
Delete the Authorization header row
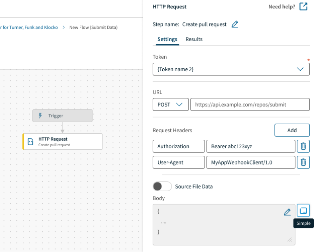pos(303,146)
